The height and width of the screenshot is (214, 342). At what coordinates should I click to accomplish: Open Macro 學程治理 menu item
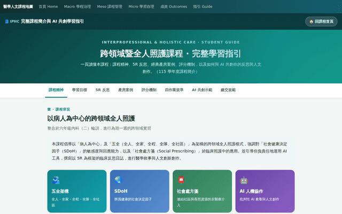coord(77,6)
